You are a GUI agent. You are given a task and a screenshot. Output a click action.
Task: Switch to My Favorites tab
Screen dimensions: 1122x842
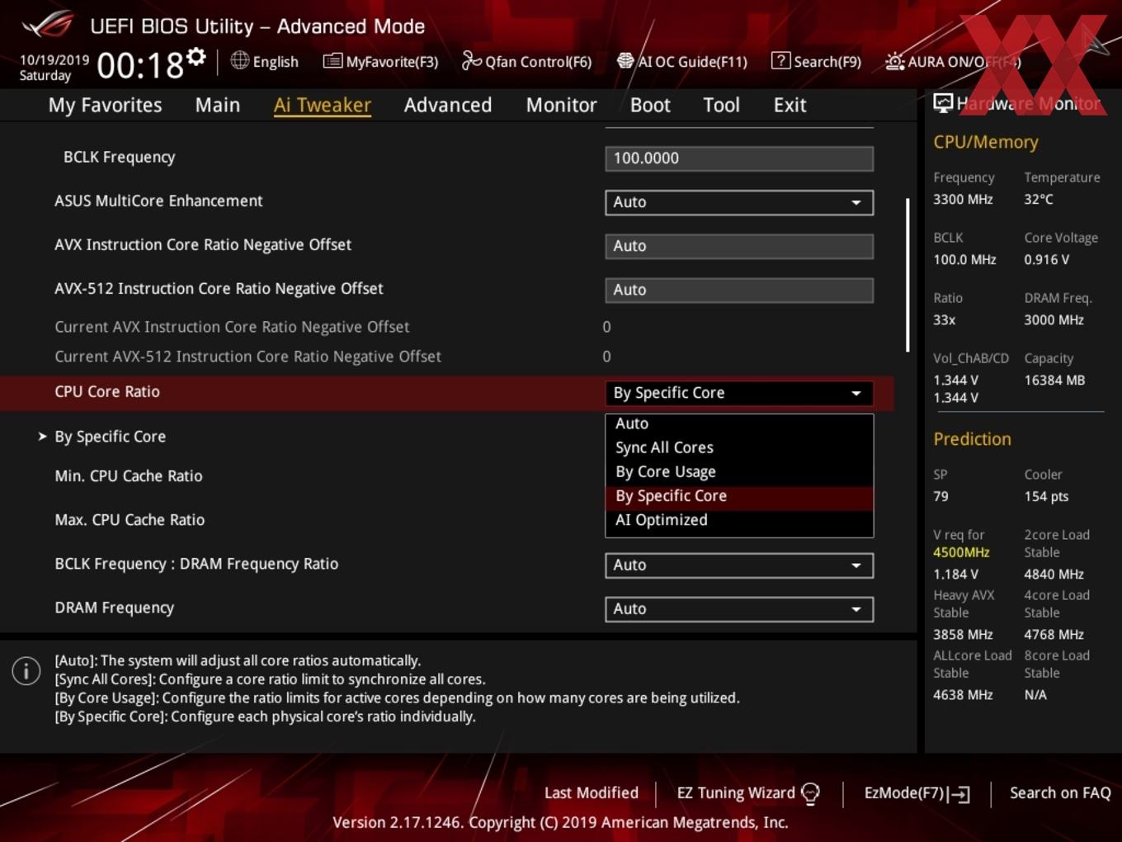105,105
